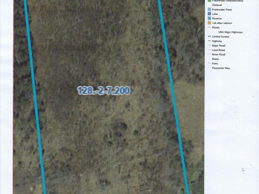Click the Lake legend label text
This screenshot has width=259, height=194.
coord(215,14)
